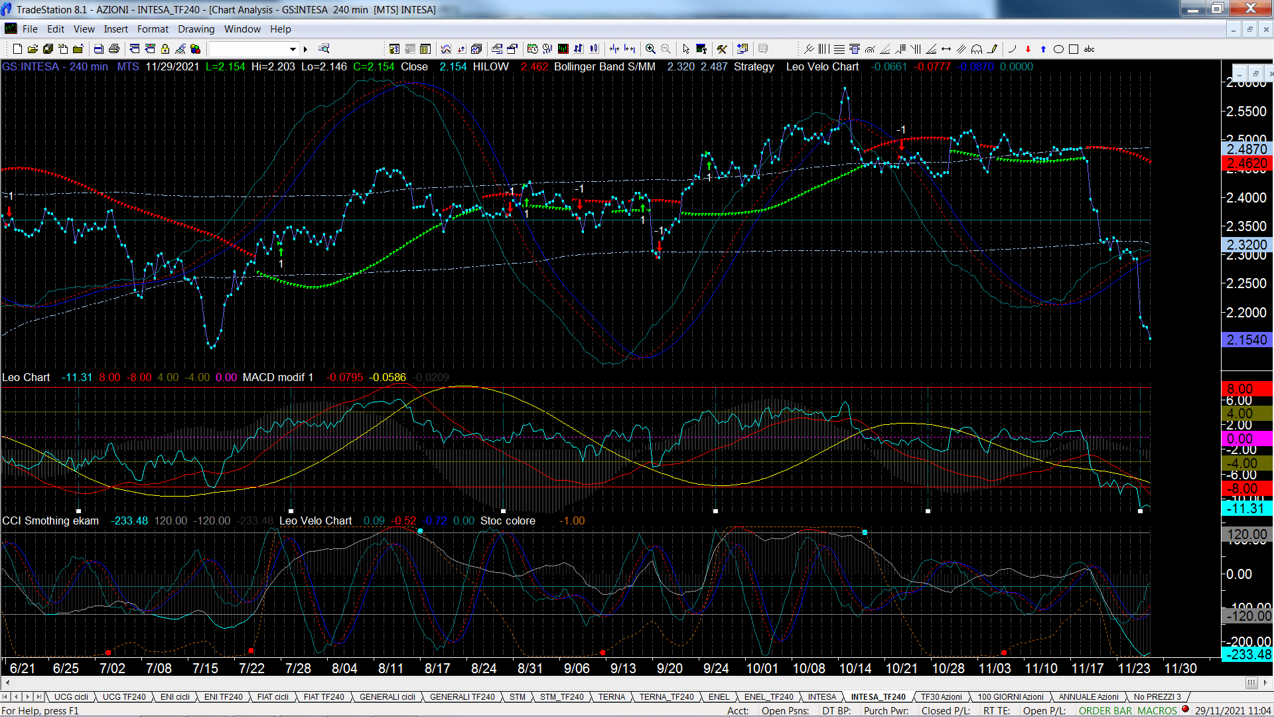
Task: Click the insert indicator chart icon
Action: click(446, 49)
